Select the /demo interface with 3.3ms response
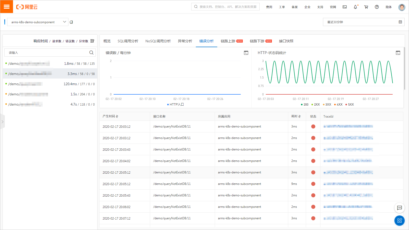This screenshot has height=230, width=409. click(50, 74)
